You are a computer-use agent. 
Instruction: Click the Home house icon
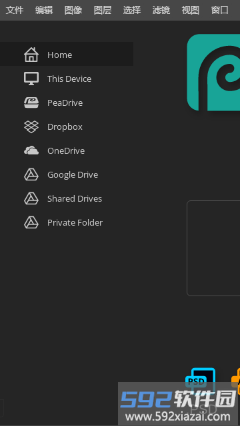click(x=31, y=55)
